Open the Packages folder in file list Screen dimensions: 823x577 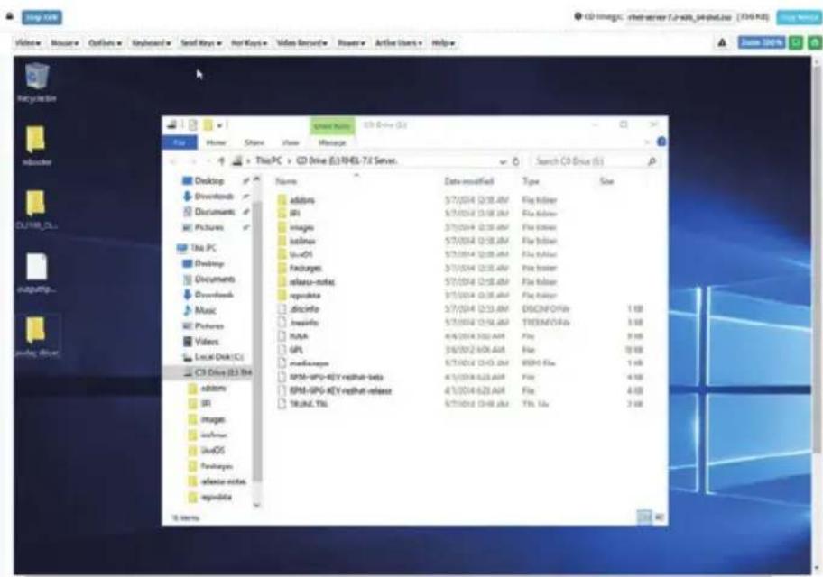click(x=300, y=268)
